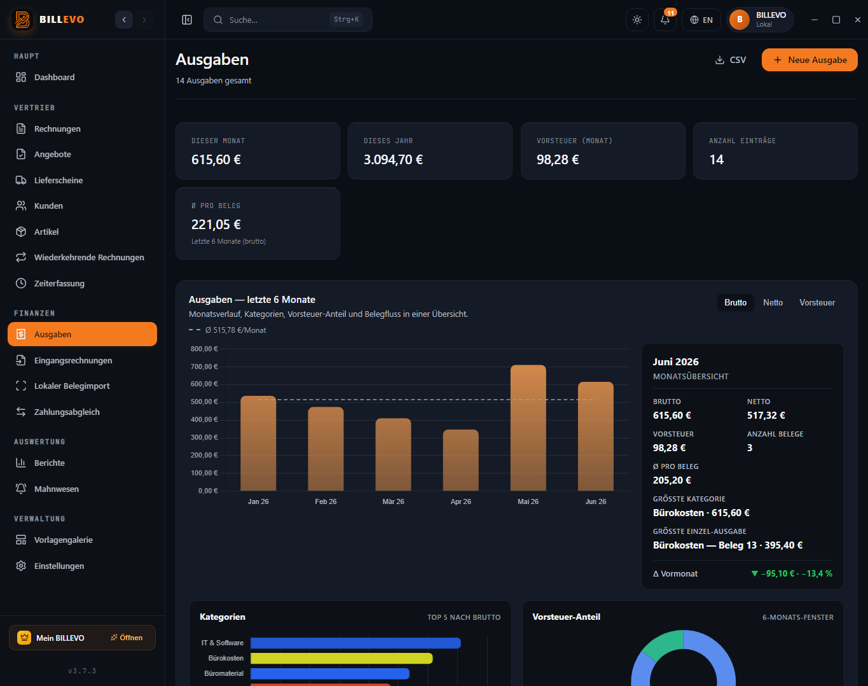The width and height of the screenshot is (868, 686).
Task: Click the Büromaterial category bar
Action: (x=330, y=673)
